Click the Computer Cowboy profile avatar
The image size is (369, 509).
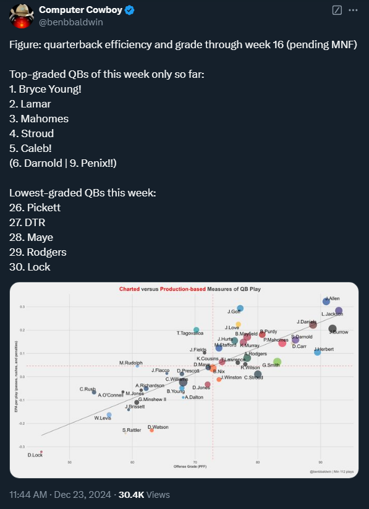[22, 16]
